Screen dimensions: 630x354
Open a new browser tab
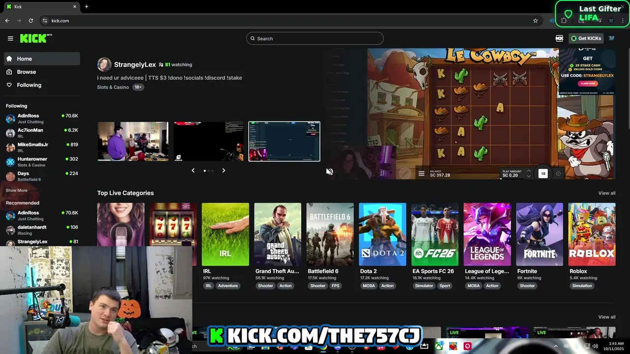click(87, 6)
